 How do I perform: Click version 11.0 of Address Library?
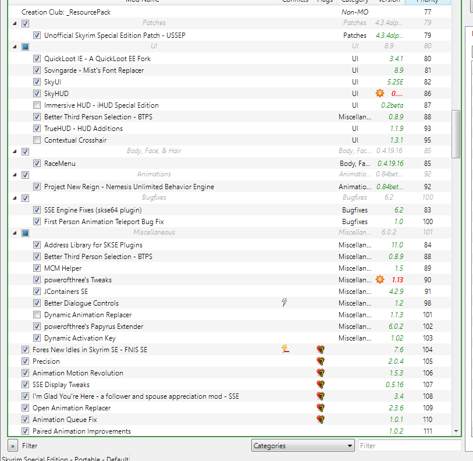[x=397, y=245]
